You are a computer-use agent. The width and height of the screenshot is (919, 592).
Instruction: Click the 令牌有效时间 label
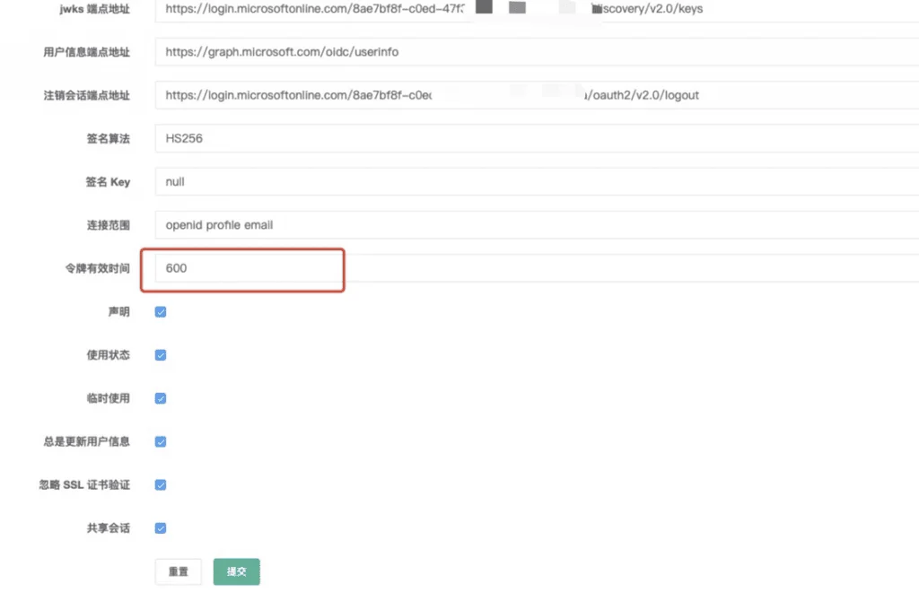pos(97,268)
